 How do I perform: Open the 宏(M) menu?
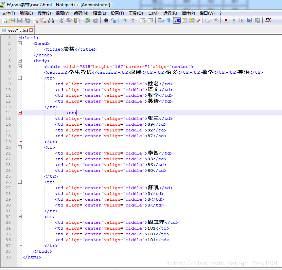153,13
